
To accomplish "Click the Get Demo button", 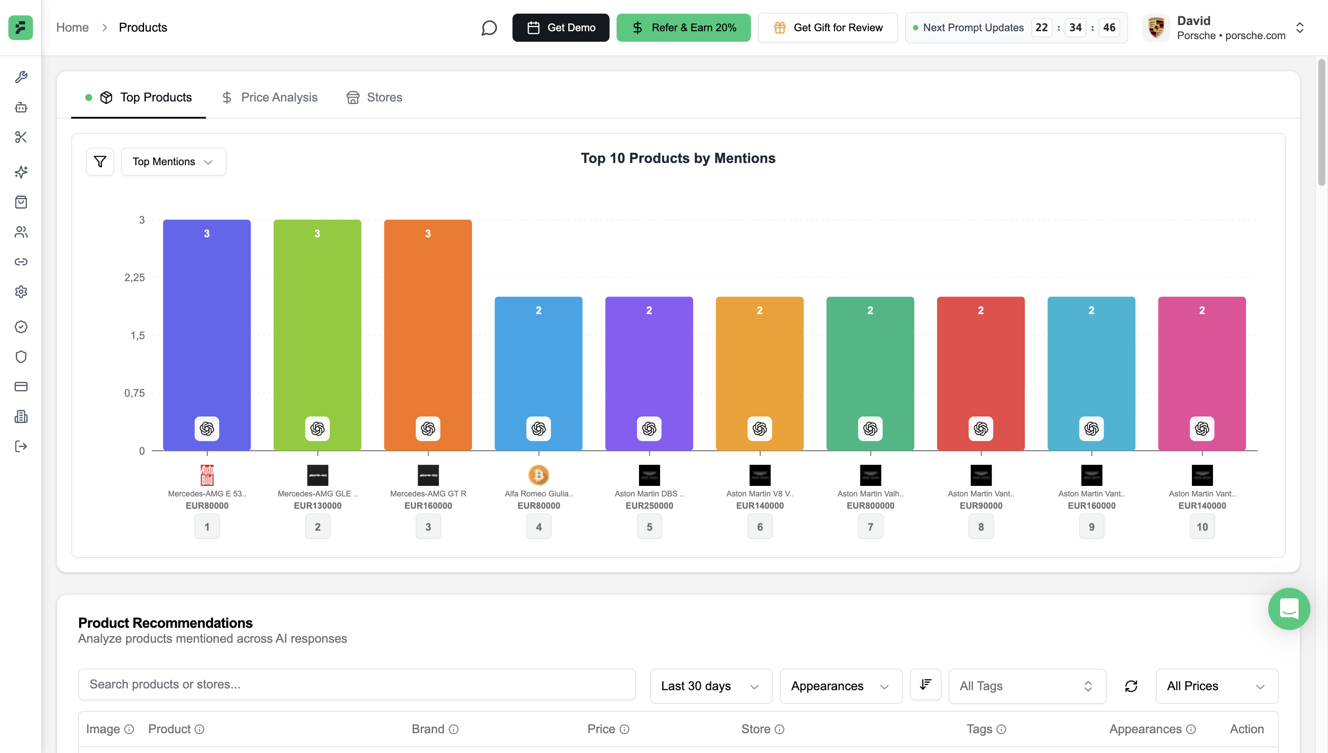I will 560,27.
